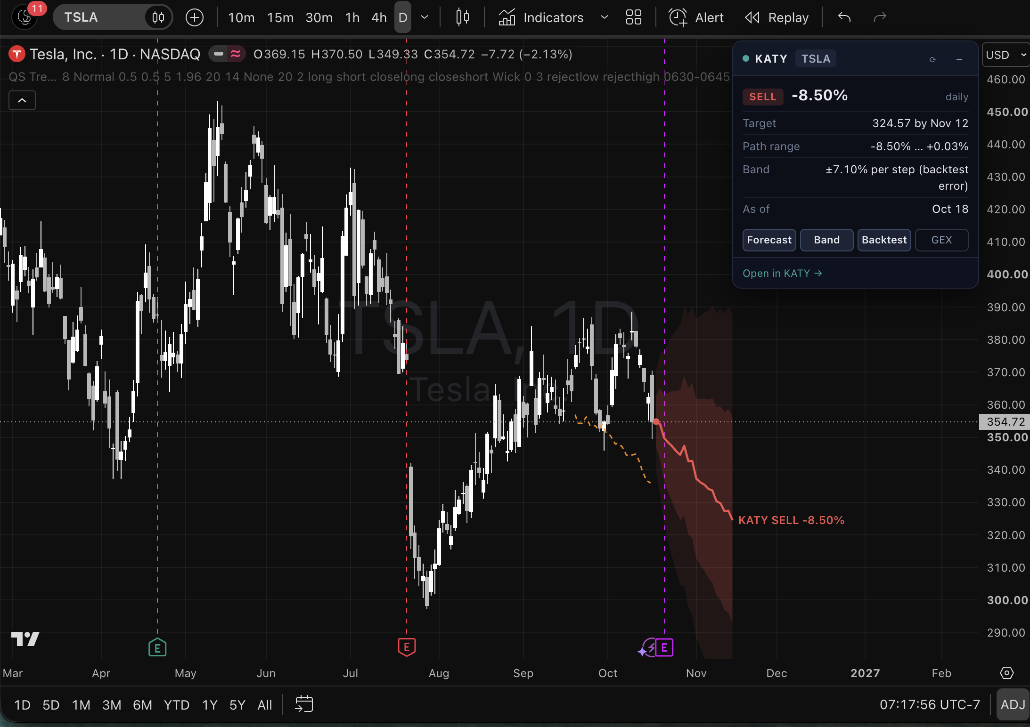Toggle the Backtest button in KATY panel

click(884, 240)
